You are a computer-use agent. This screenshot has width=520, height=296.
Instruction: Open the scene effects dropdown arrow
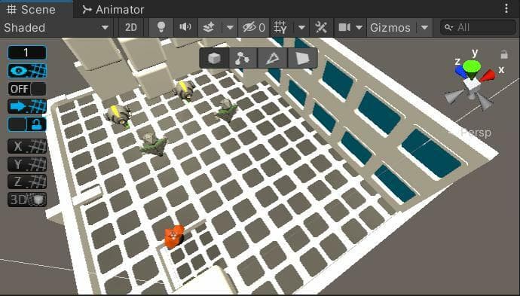point(230,28)
